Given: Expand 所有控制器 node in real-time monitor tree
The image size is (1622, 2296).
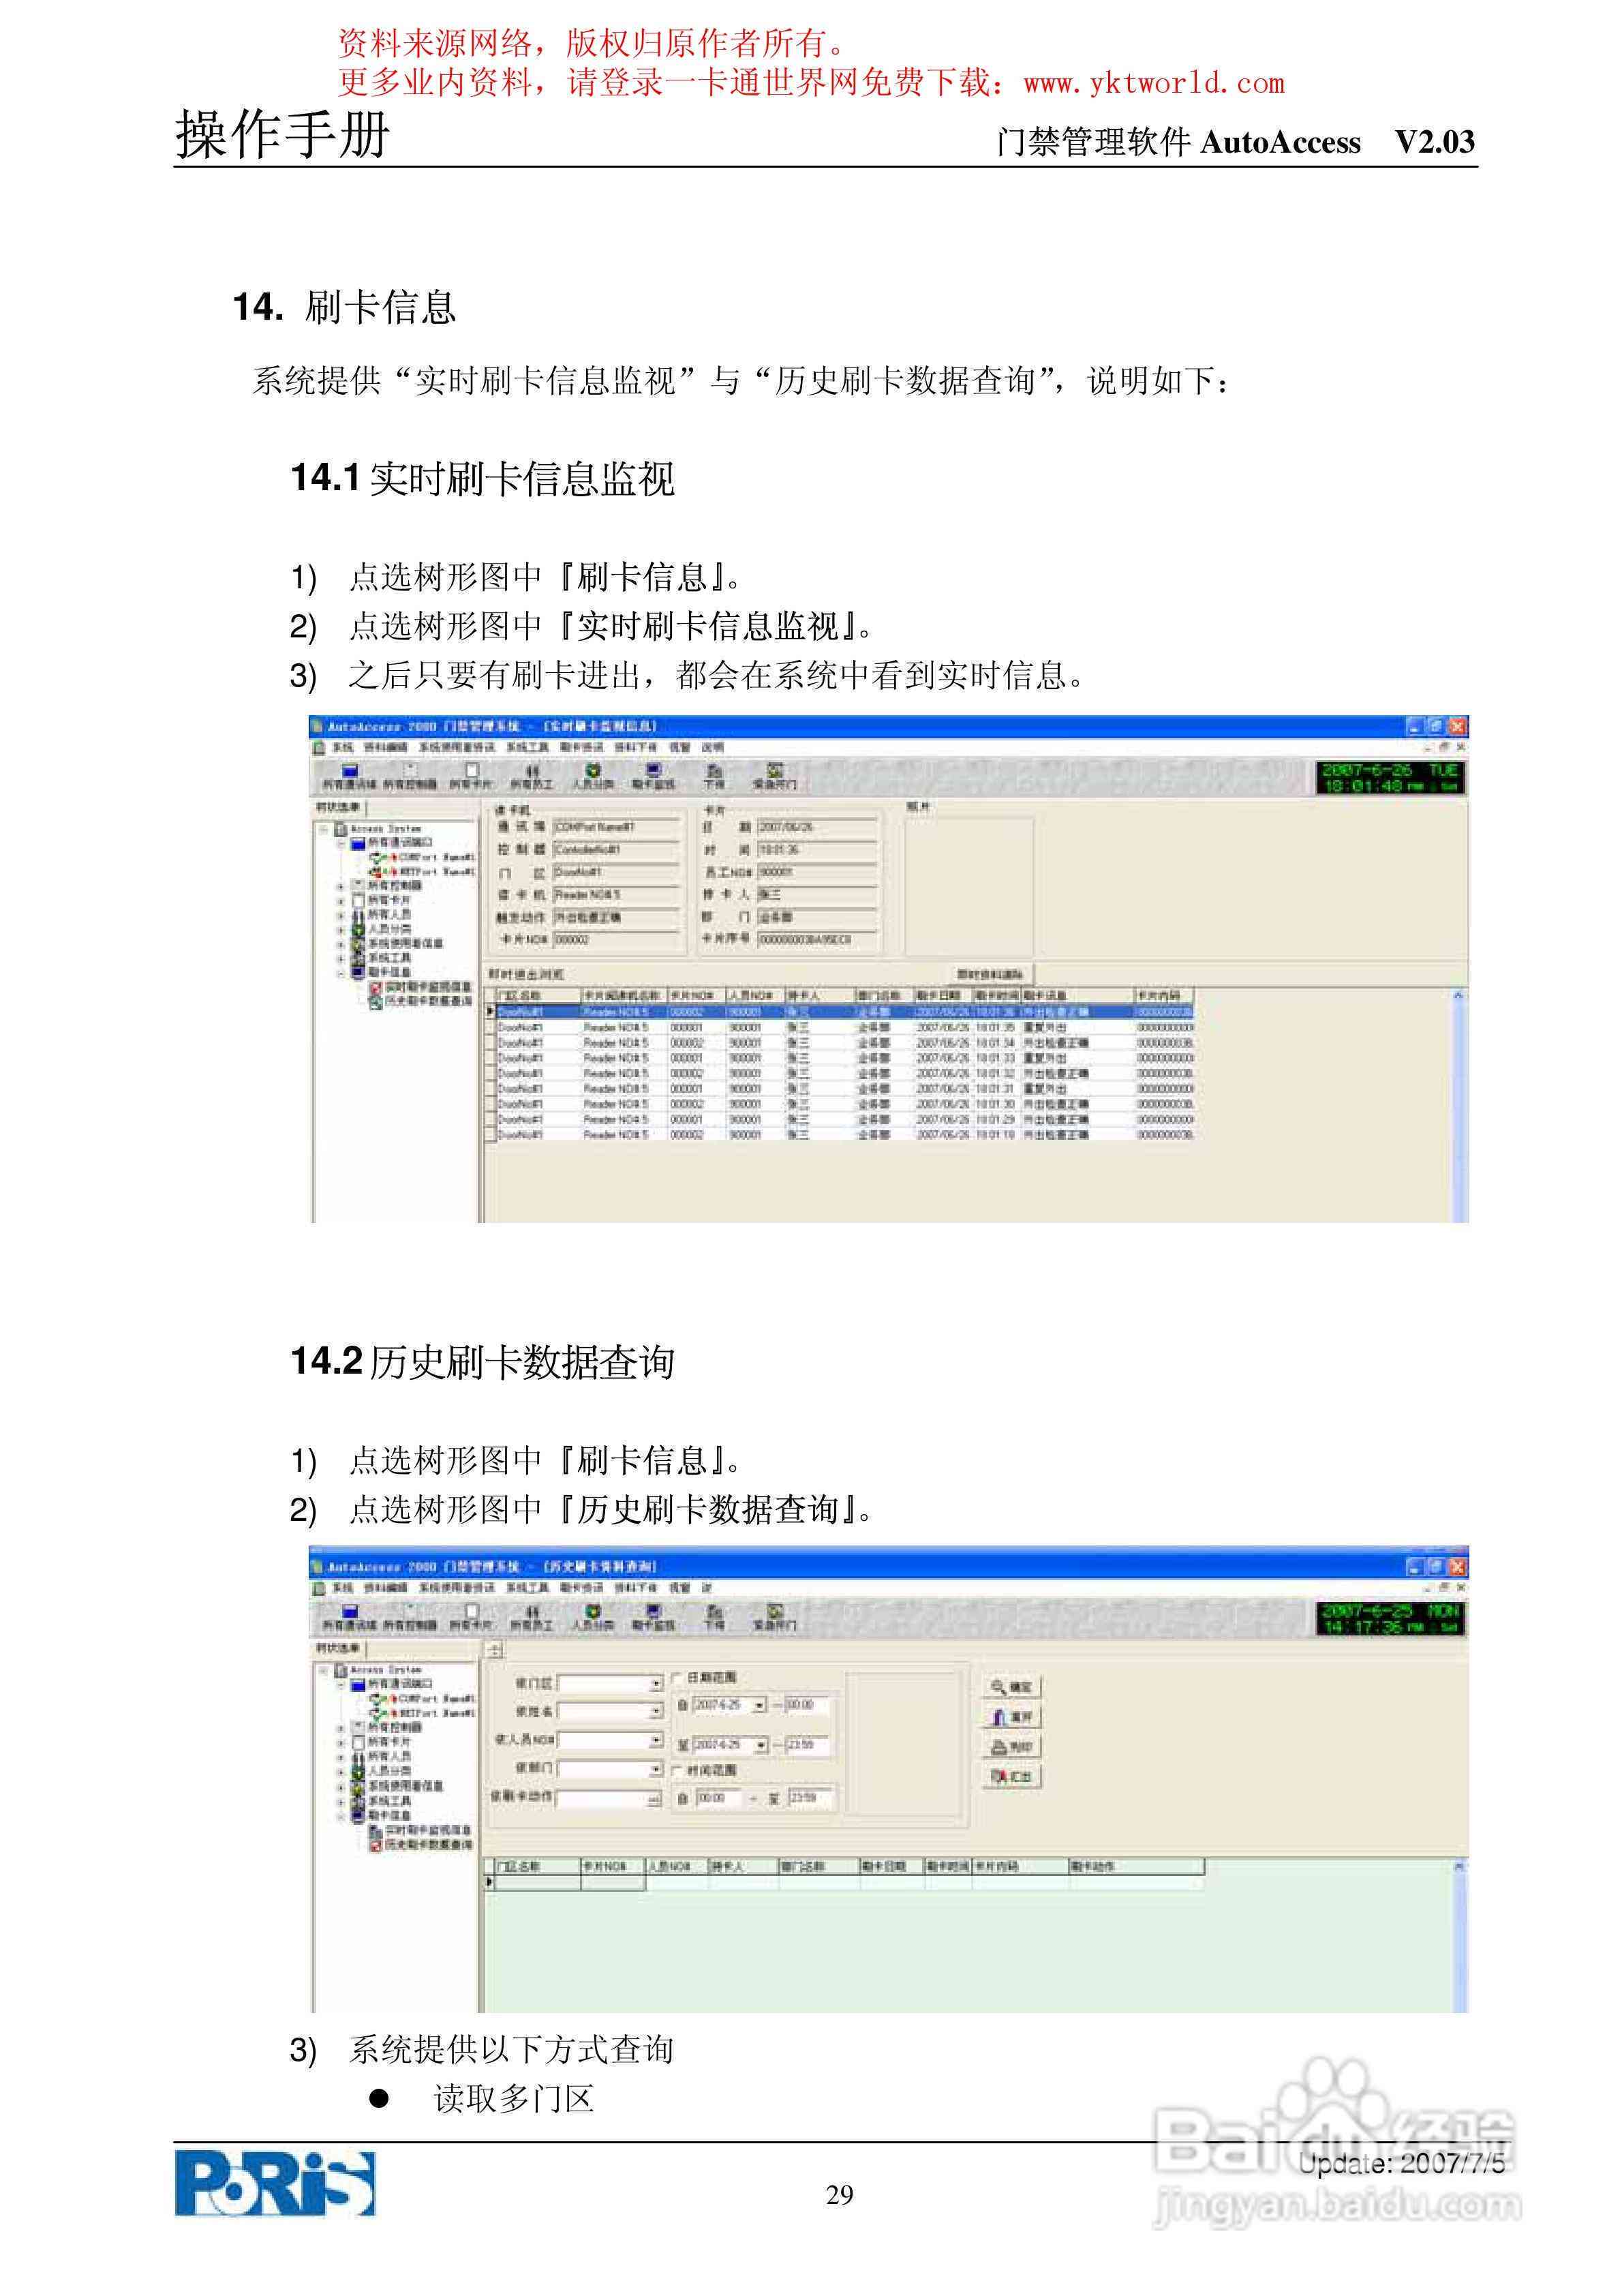Looking at the screenshot, I should (340, 886).
